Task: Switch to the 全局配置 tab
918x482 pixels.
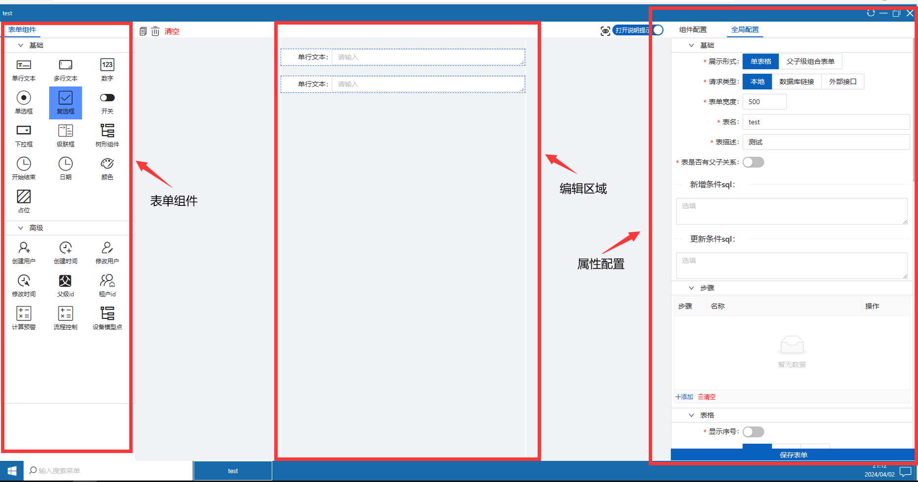Action: point(745,29)
